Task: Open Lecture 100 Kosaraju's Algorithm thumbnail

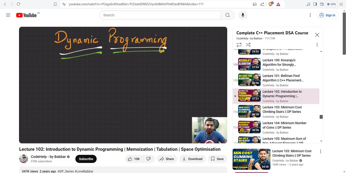Action: pos(249,64)
